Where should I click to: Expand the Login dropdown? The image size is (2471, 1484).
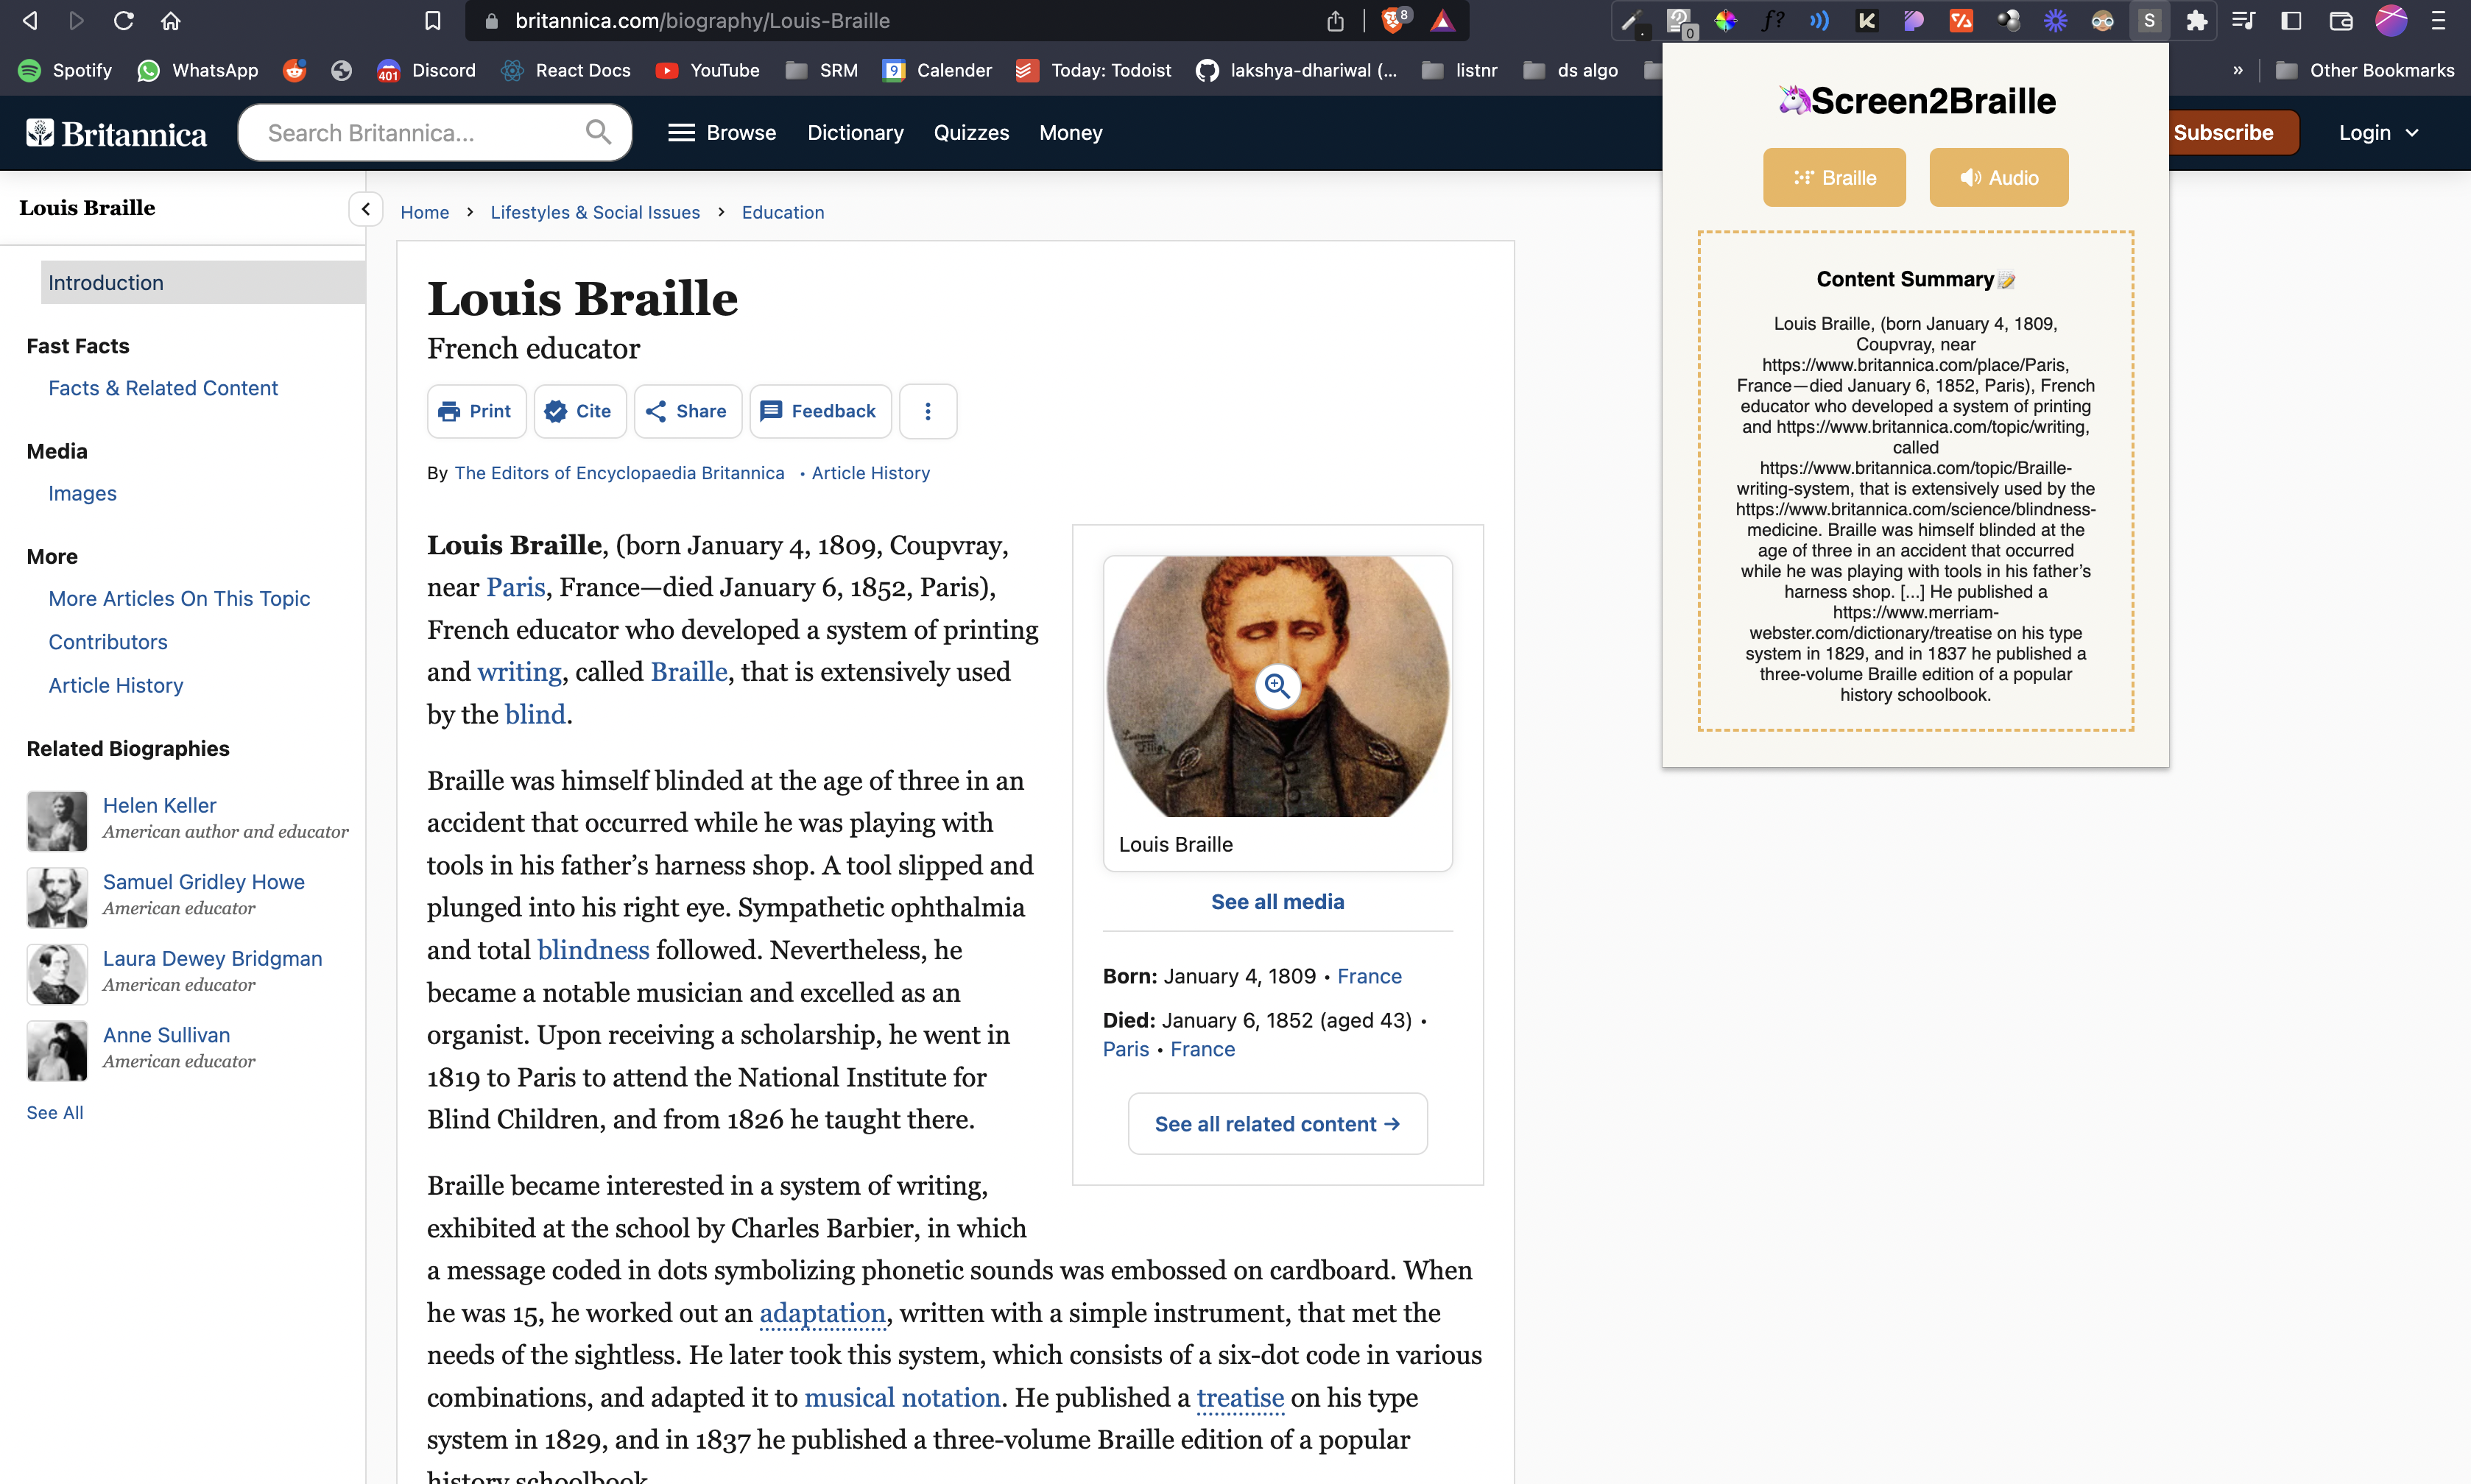(2378, 133)
